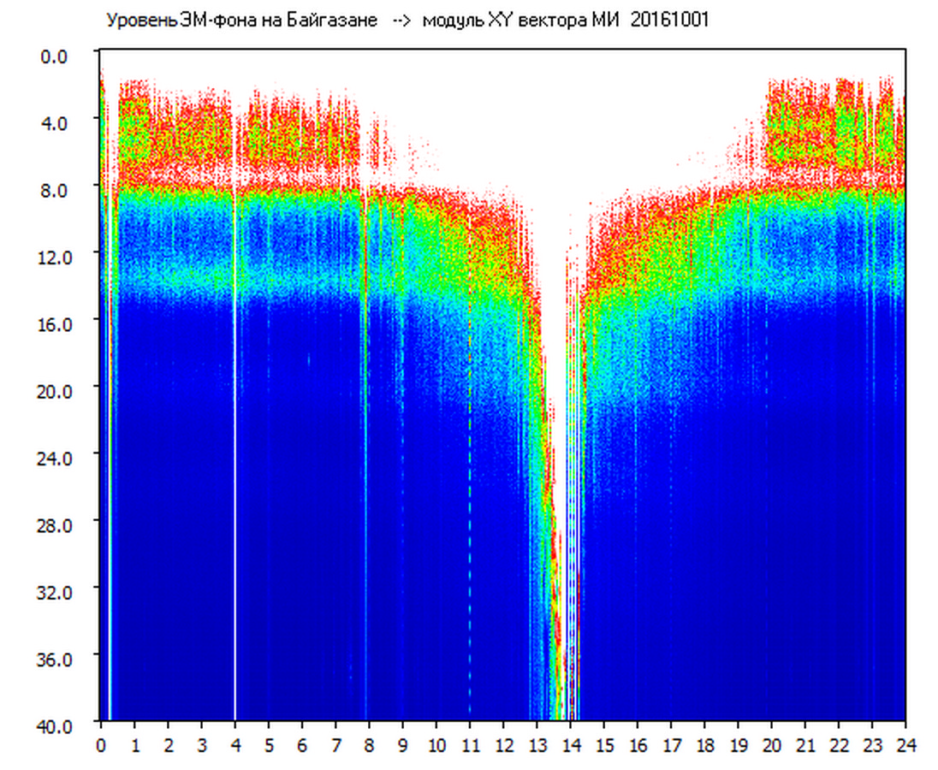
Task: Click hour 8 tick label on time axis
Action: (369, 745)
